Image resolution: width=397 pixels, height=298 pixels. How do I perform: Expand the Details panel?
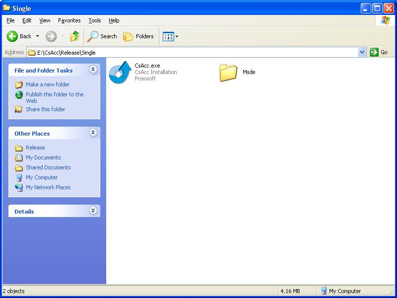93,210
